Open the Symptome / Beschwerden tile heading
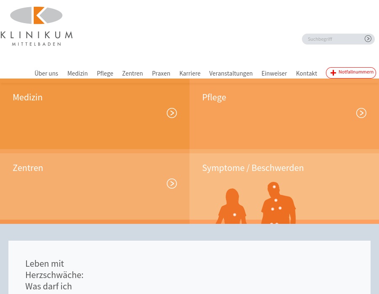This screenshot has width=379, height=294. point(253,168)
